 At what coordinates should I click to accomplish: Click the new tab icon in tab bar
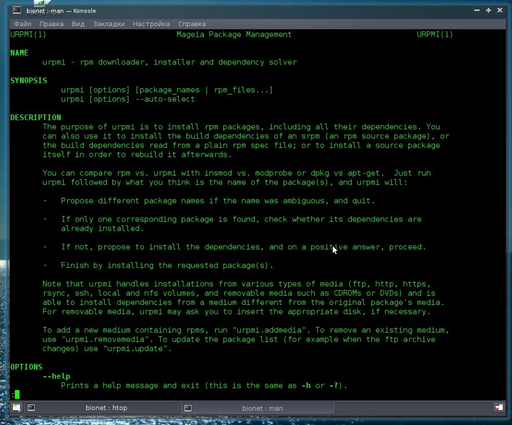pos(16,408)
